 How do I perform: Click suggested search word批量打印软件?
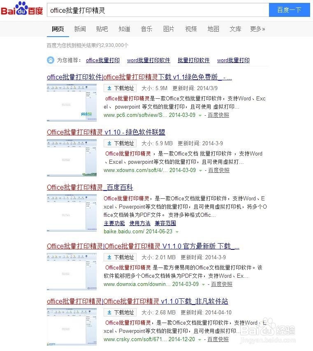click(148, 60)
